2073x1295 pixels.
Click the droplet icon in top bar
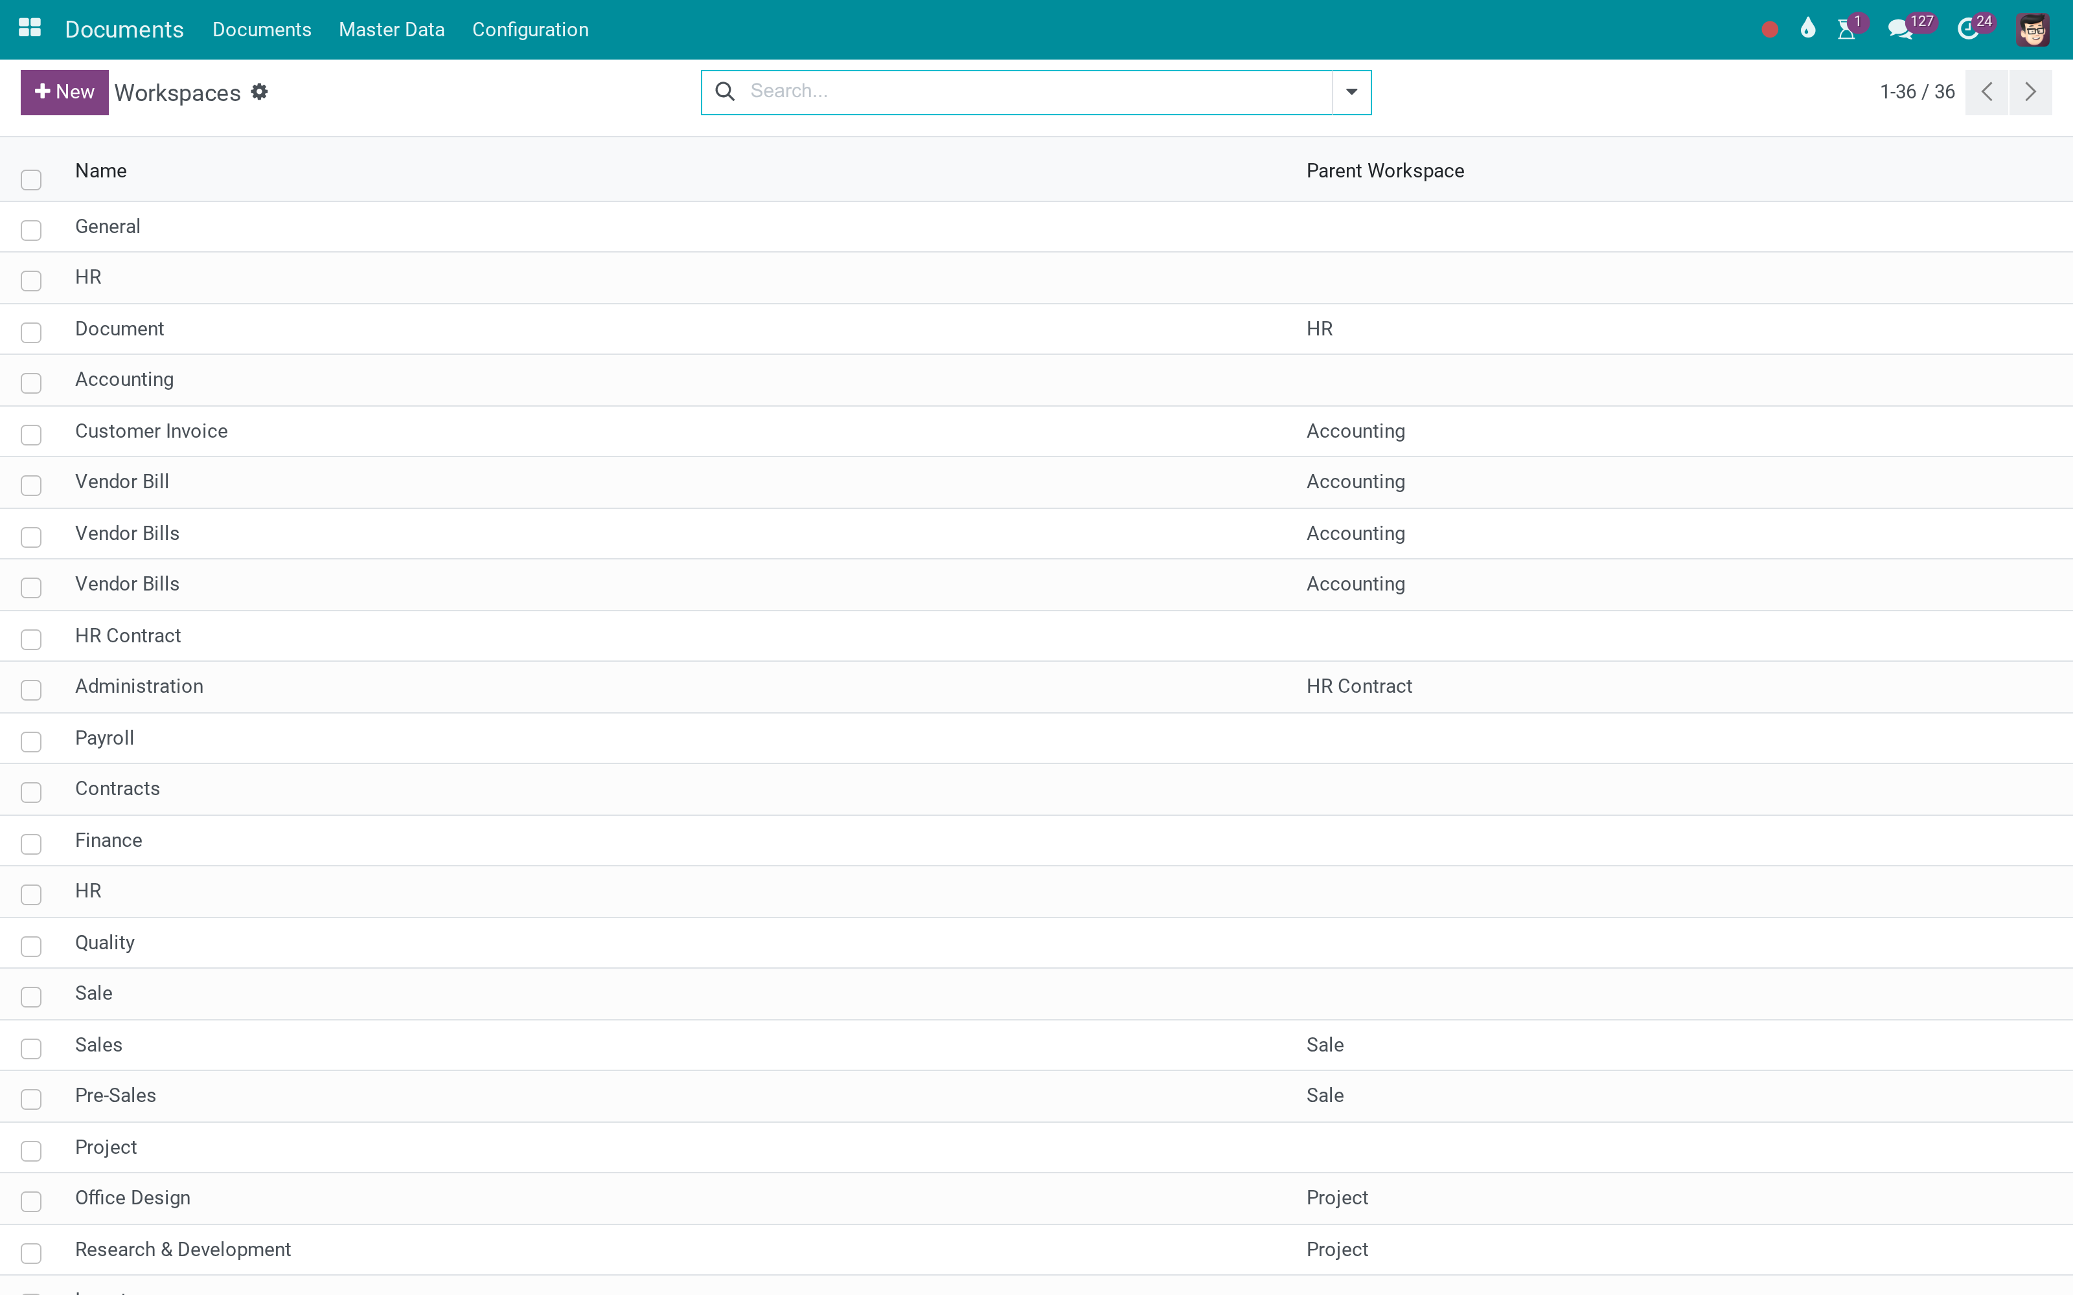click(1807, 29)
